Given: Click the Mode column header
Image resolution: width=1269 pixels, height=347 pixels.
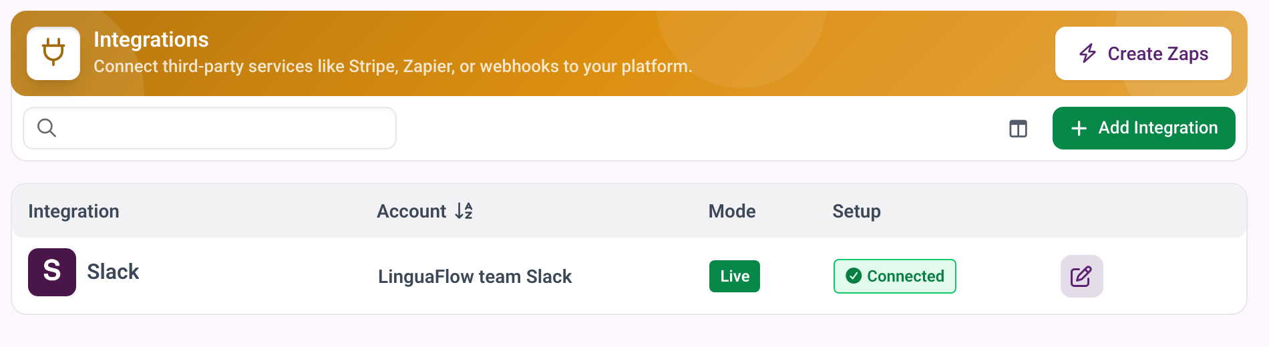Looking at the screenshot, I should (732, 211).
